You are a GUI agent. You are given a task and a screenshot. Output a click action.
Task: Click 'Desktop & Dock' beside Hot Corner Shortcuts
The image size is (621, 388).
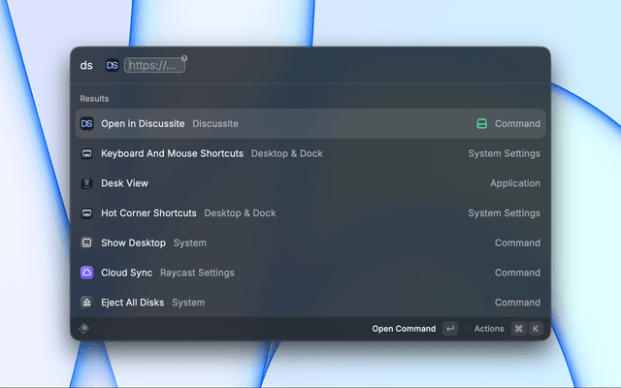pos(240,213)
